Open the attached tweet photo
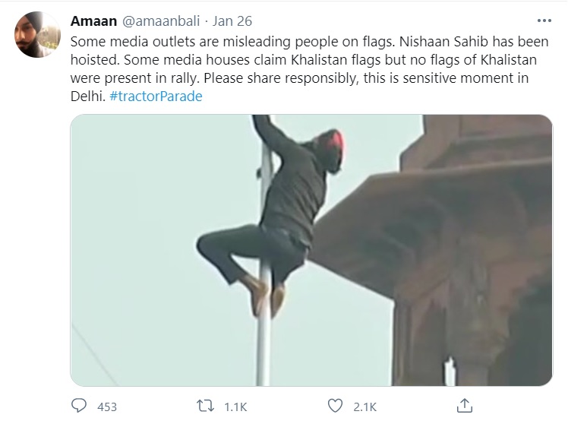 (311, 250)
